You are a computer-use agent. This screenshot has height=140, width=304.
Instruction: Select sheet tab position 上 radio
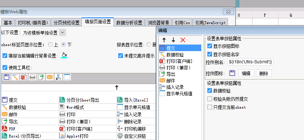click(x=50, y=45)
